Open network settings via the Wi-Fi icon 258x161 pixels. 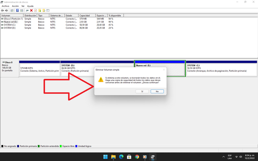click(x=237, y=157)
